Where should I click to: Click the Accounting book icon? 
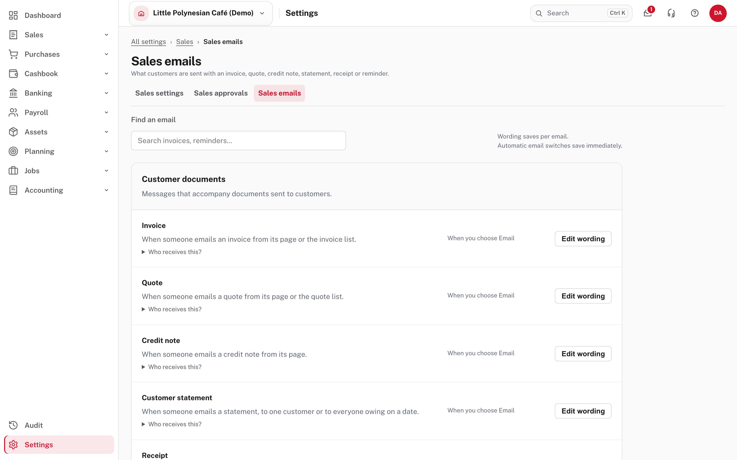[x=13, y=190]
